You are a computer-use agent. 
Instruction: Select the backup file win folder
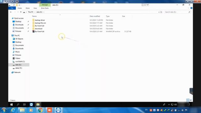40,23
